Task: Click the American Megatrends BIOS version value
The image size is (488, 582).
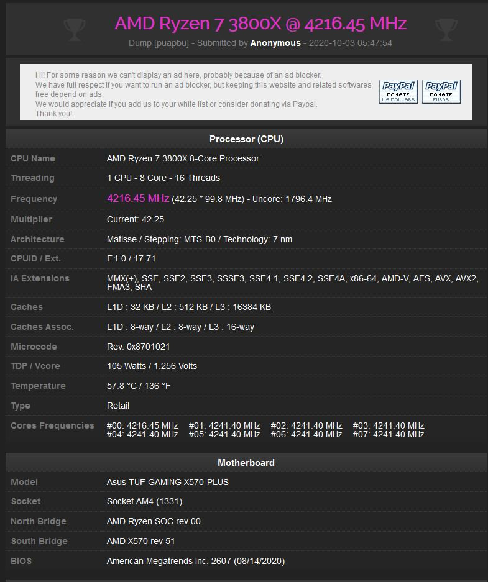Action: click(x=196, y=561)
